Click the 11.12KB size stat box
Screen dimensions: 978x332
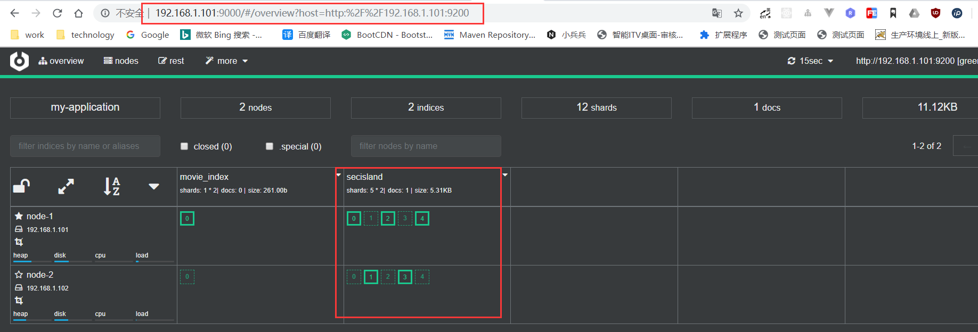[x=920, y=107]
